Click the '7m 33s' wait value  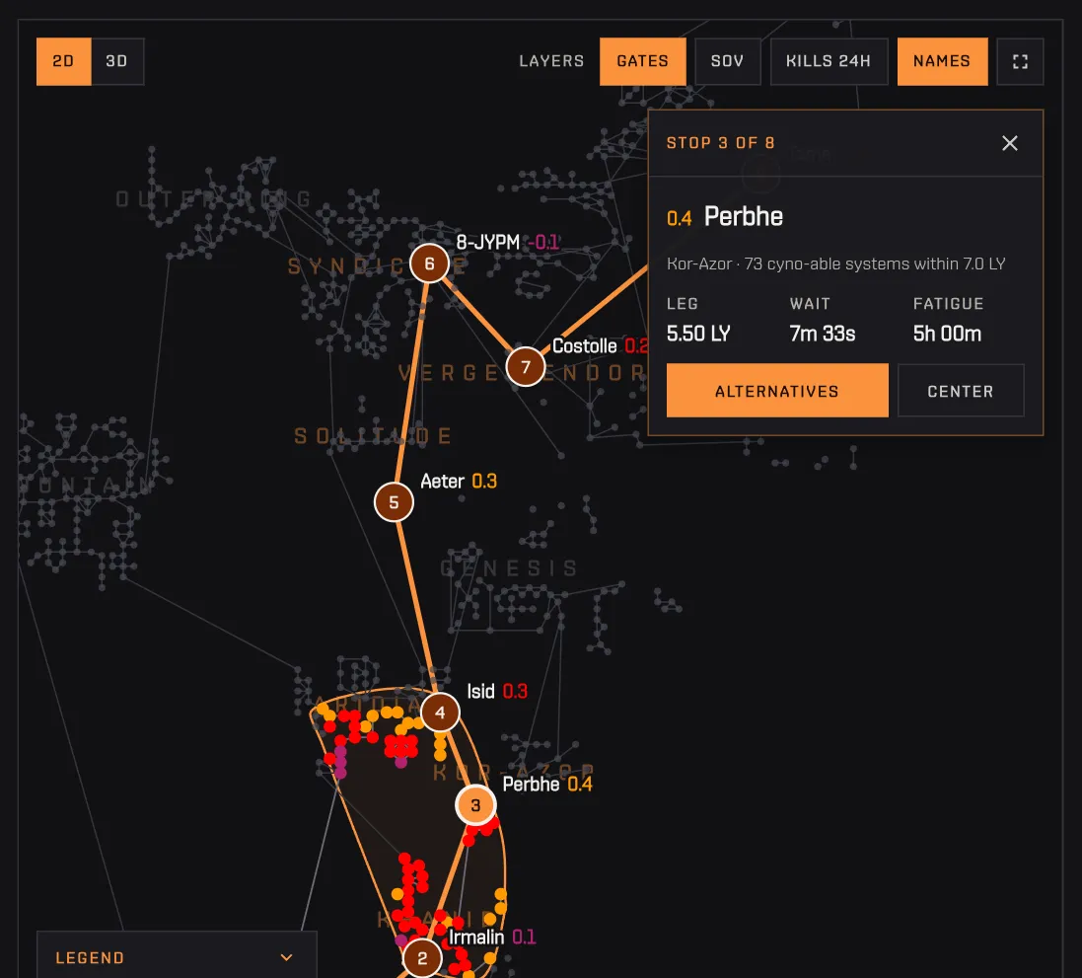[823, 334]
